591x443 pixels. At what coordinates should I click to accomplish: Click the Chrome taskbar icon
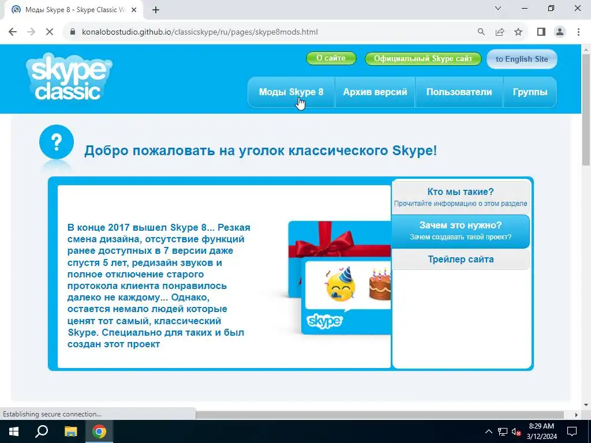click(99, 431)
